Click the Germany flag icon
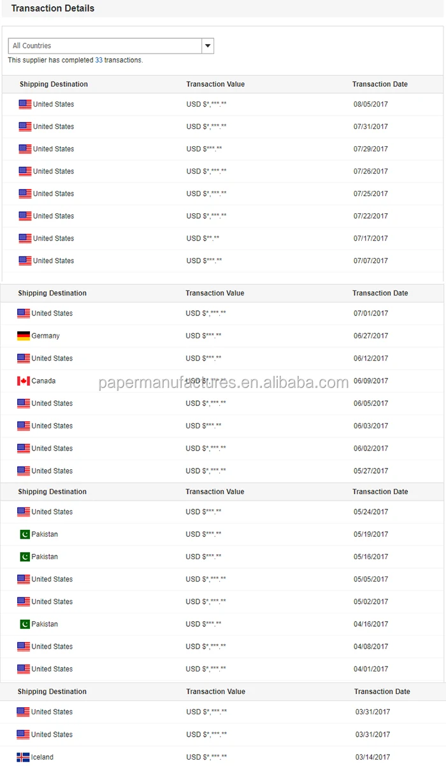The height and width of the screenshot is (766, 446). point(24,336)
